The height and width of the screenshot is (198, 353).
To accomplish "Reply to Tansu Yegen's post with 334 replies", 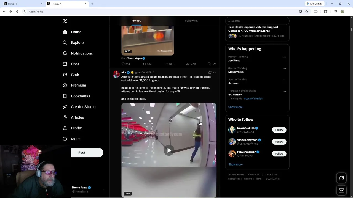I will pyautogui.click(x=125, y=64).
